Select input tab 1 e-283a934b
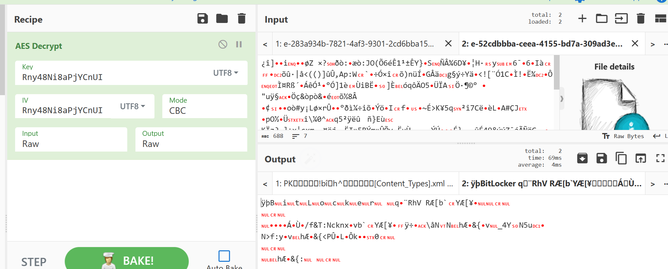Screen dimensions: 668x269 point(354,44)
